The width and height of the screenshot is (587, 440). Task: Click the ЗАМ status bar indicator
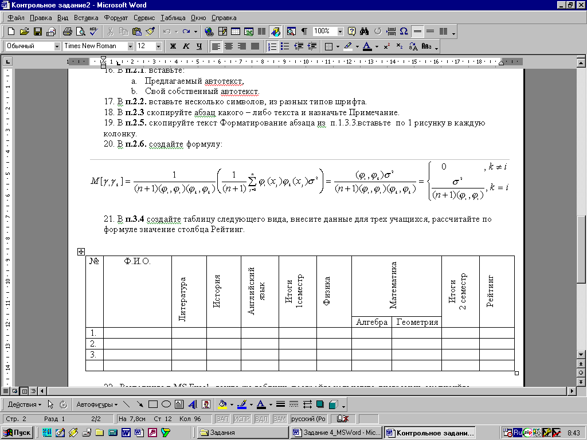pyautogui.click(x=280, y=419)
